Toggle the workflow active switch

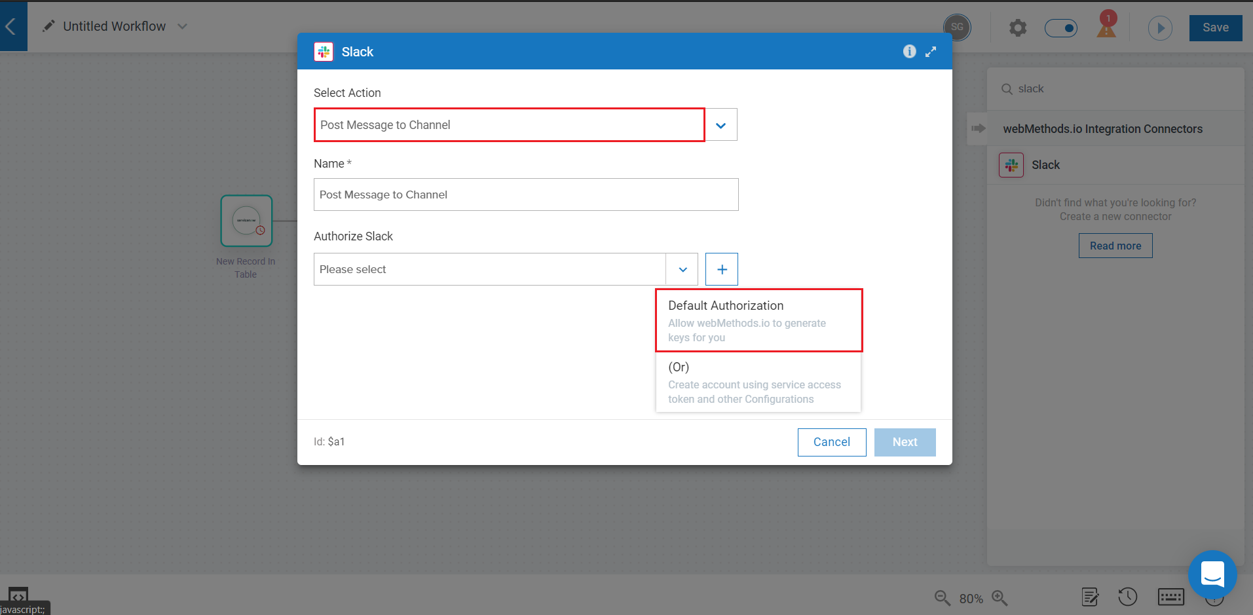[x=1061, y=28]
